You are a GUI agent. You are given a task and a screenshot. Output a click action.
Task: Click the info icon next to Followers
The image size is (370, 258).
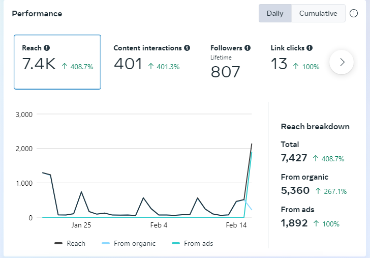tap(248, 48)
